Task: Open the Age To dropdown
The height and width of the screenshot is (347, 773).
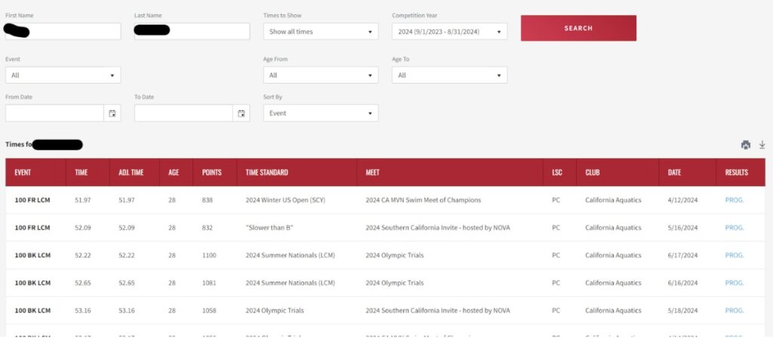Action: [x=449, y=75]
